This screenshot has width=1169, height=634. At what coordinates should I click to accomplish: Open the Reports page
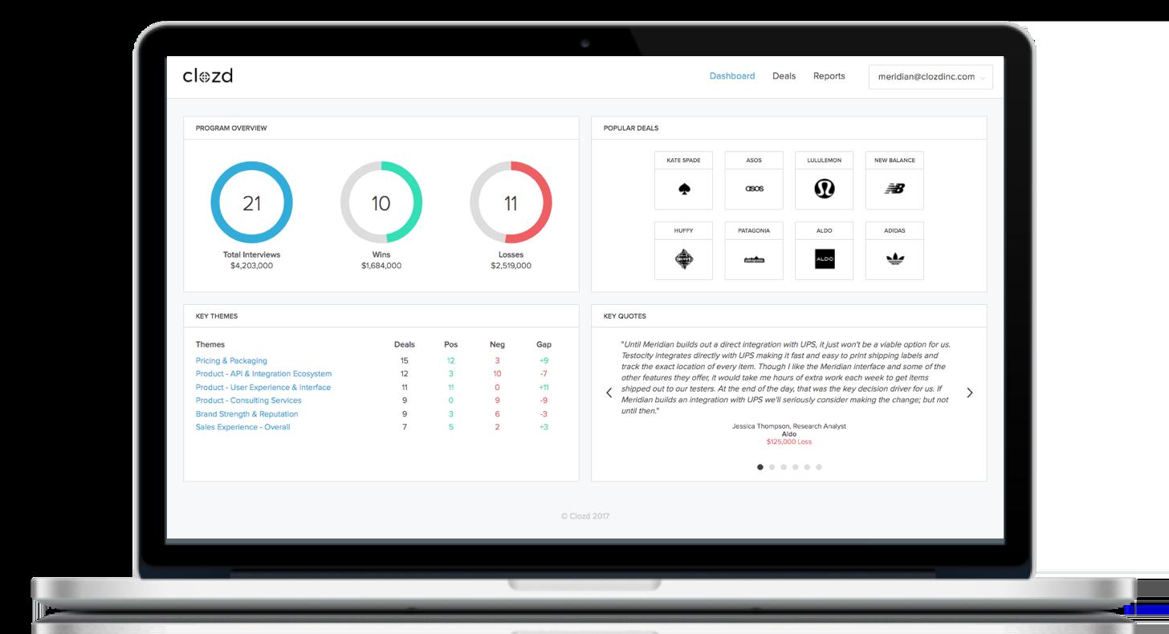click(829, 76)
